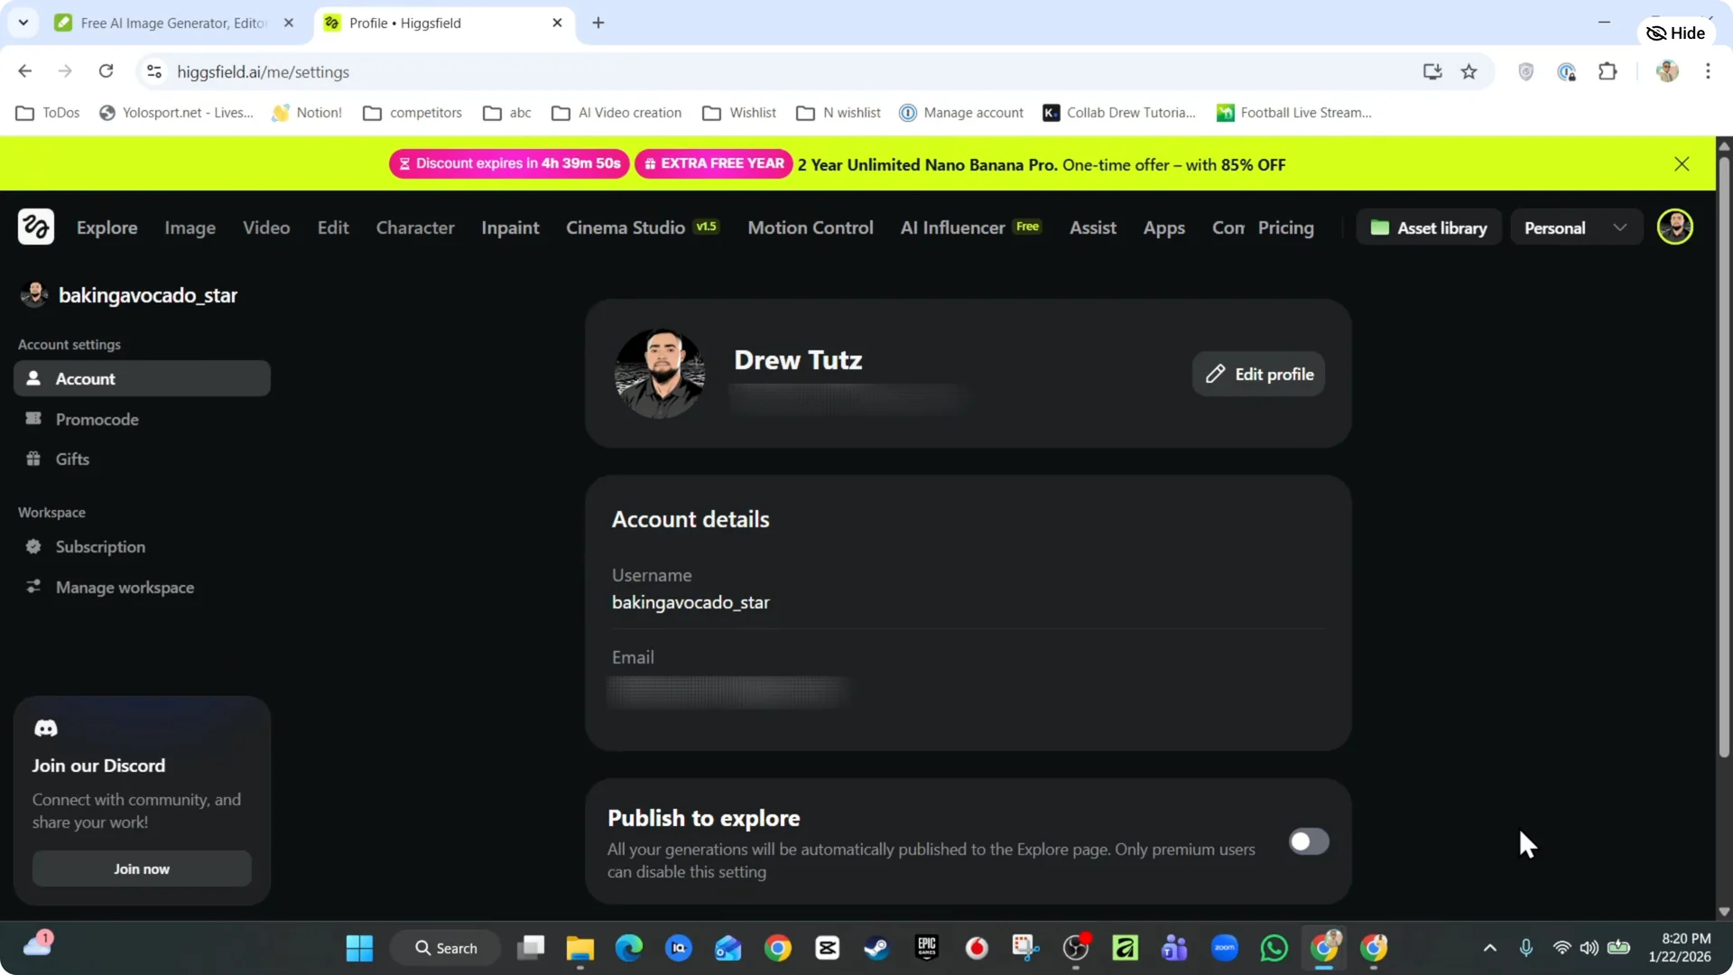Expand hidden icons in the system tray
This screenshot has width=1733, height=975.
click(1490, 947)
